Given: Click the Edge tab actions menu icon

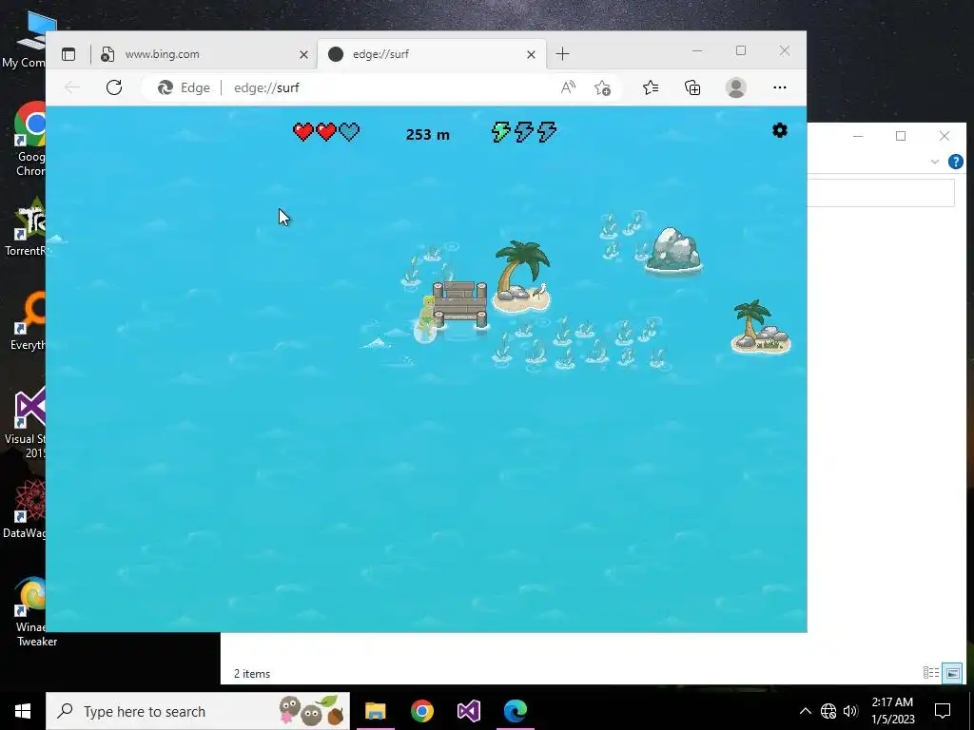Looking at the screenshot, I should (x=68, y=54).
